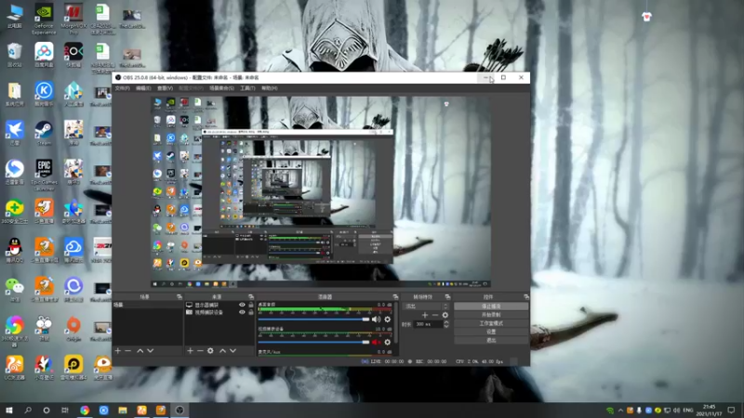Viewport: 744px width, 418px height.
Task: Add a scene transition with the plus icon
Action: pos(425,315)
